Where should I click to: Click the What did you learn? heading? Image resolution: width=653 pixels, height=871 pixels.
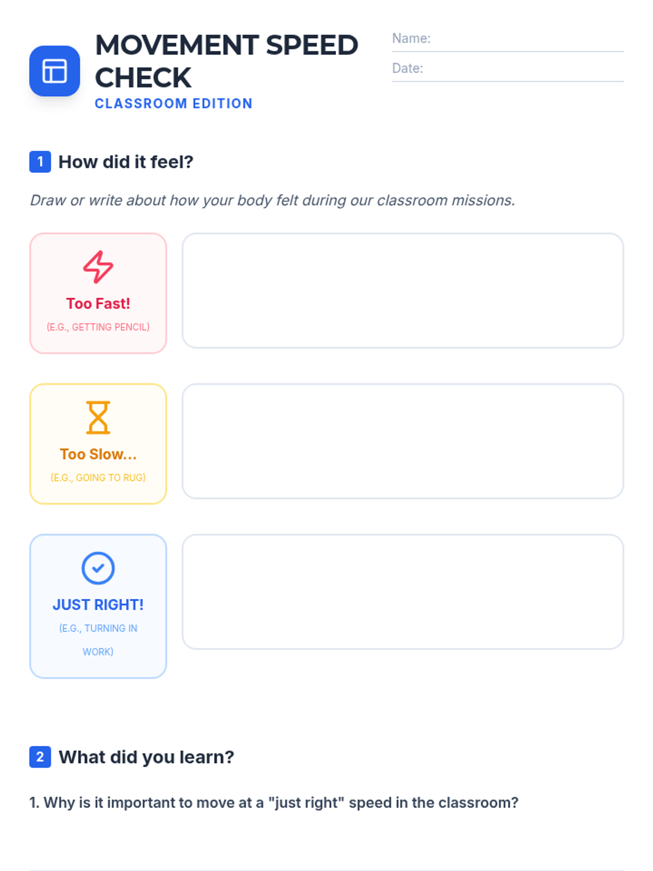[x=146, y=757]
